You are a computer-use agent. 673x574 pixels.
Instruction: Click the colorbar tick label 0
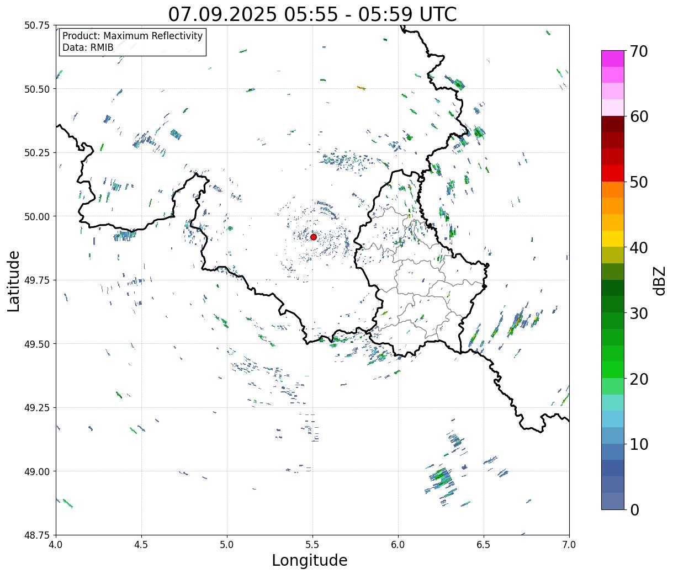[634, 510]
